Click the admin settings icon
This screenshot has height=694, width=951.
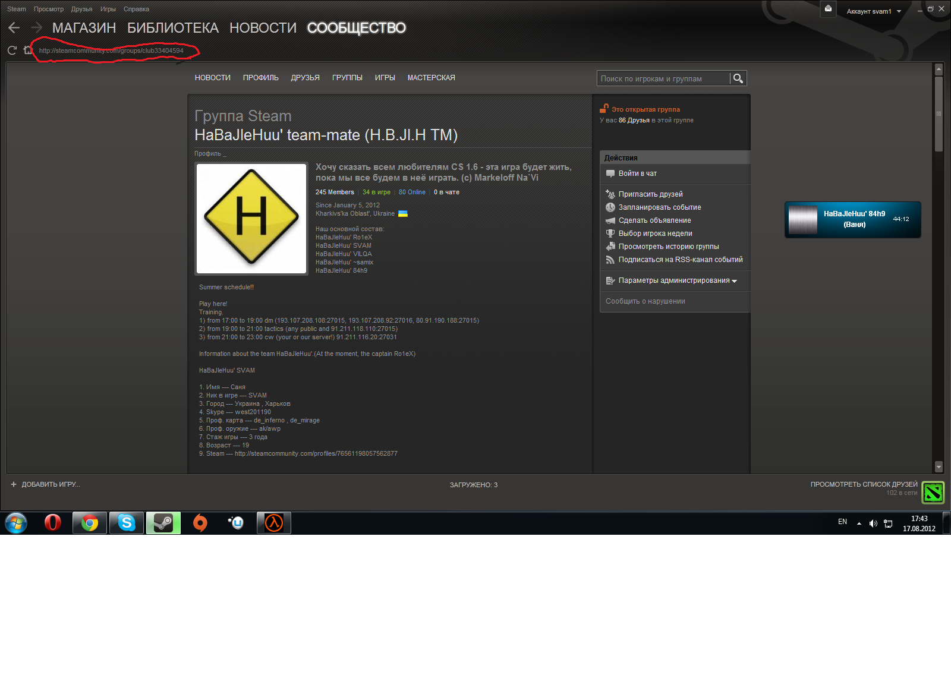pyautogui.click(x=610, y=280)
